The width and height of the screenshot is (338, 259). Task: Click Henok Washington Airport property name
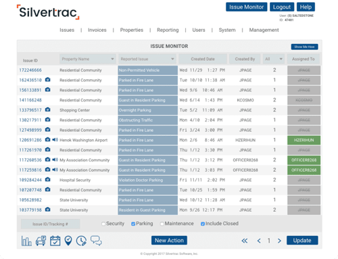pos(84,140)
